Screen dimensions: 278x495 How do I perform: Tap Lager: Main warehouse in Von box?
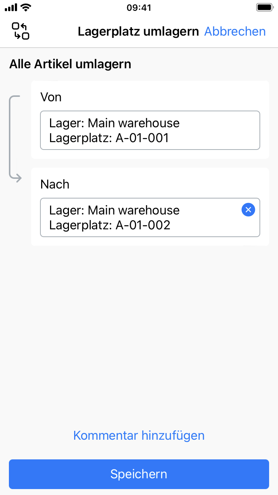pyautogui.click(x=114, y=123)
